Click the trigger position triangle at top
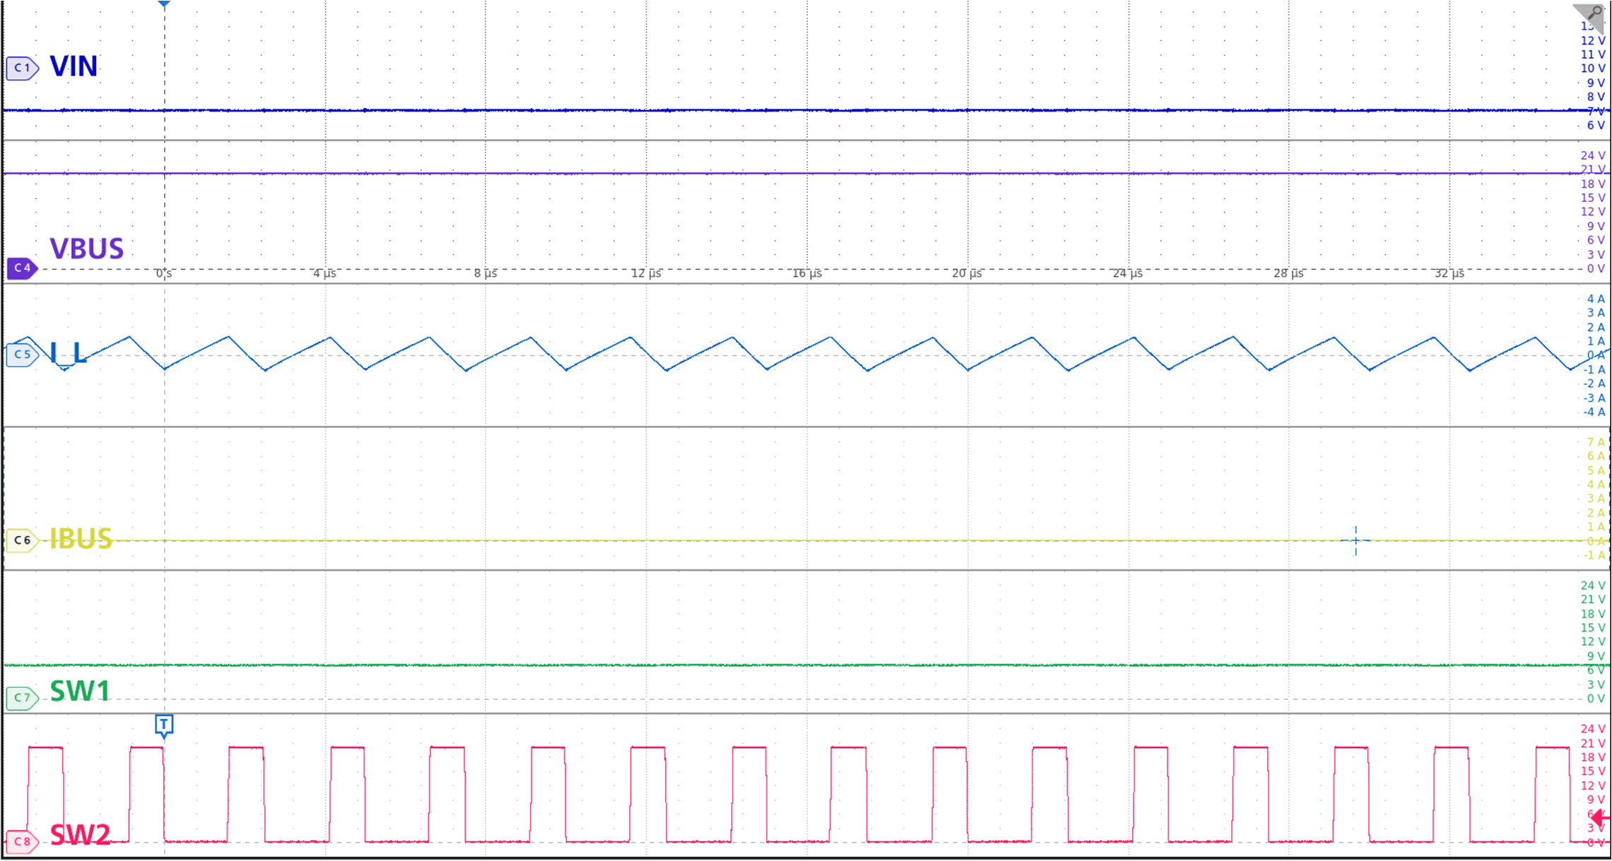Viewport: 1612px width, 861px height. [x=164, y=5]
